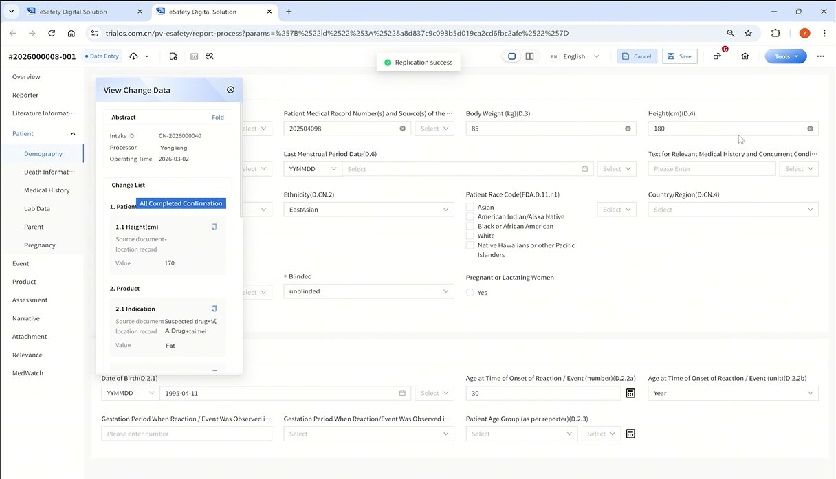Open the Medical History sidebar item
Image resolution: width=836 pixels, height=479 pixels.
pos(47,190)
